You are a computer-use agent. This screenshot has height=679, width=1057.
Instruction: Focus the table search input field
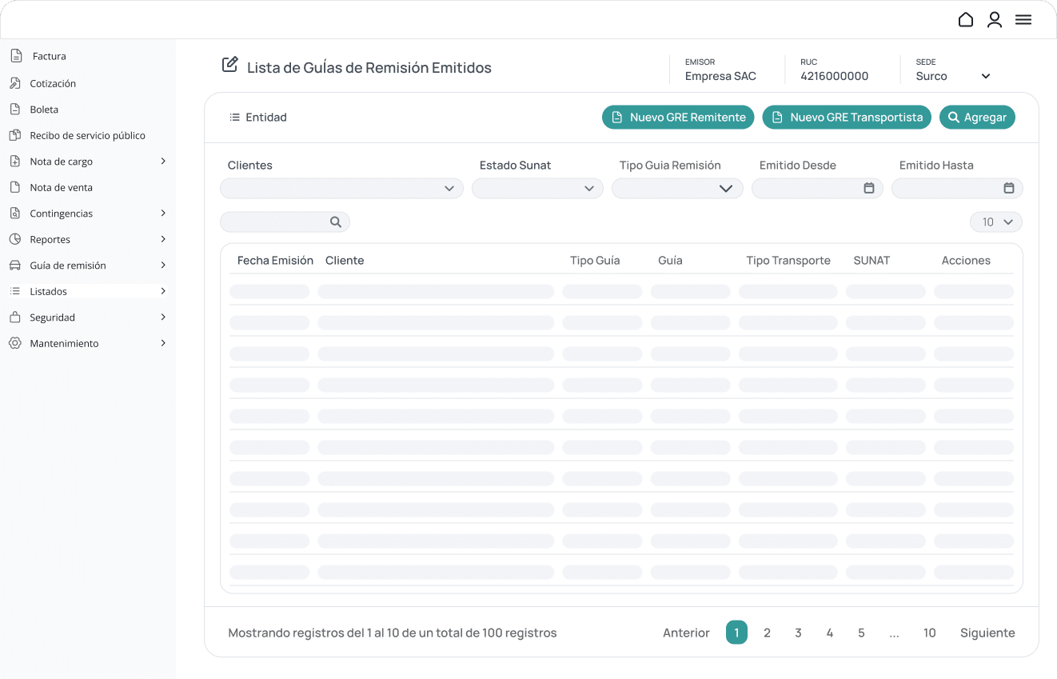point(285,222)
